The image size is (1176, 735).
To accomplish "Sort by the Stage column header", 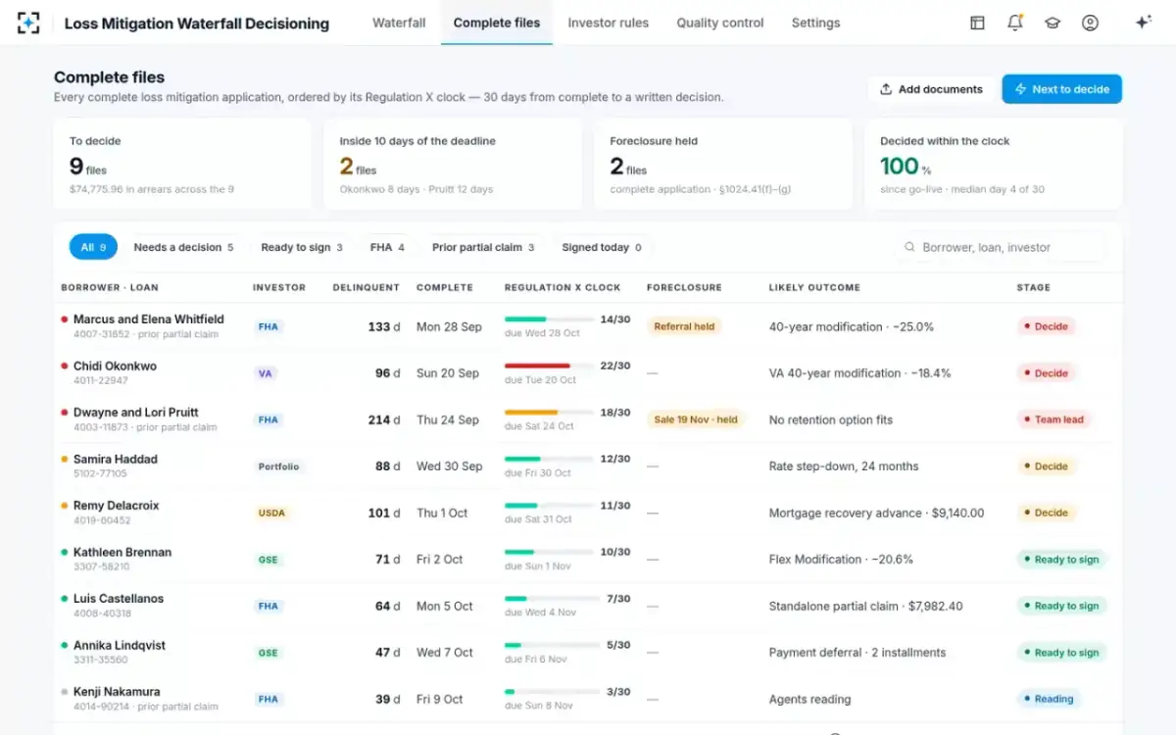I will click(x=1033, y=288).
